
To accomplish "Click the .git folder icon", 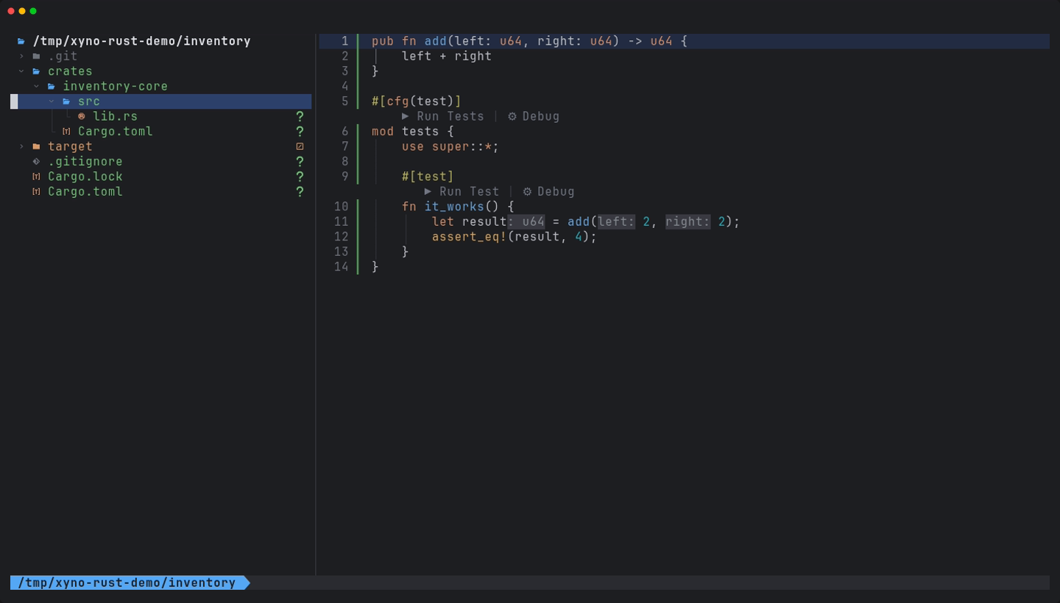I will [x=36, y=56].
